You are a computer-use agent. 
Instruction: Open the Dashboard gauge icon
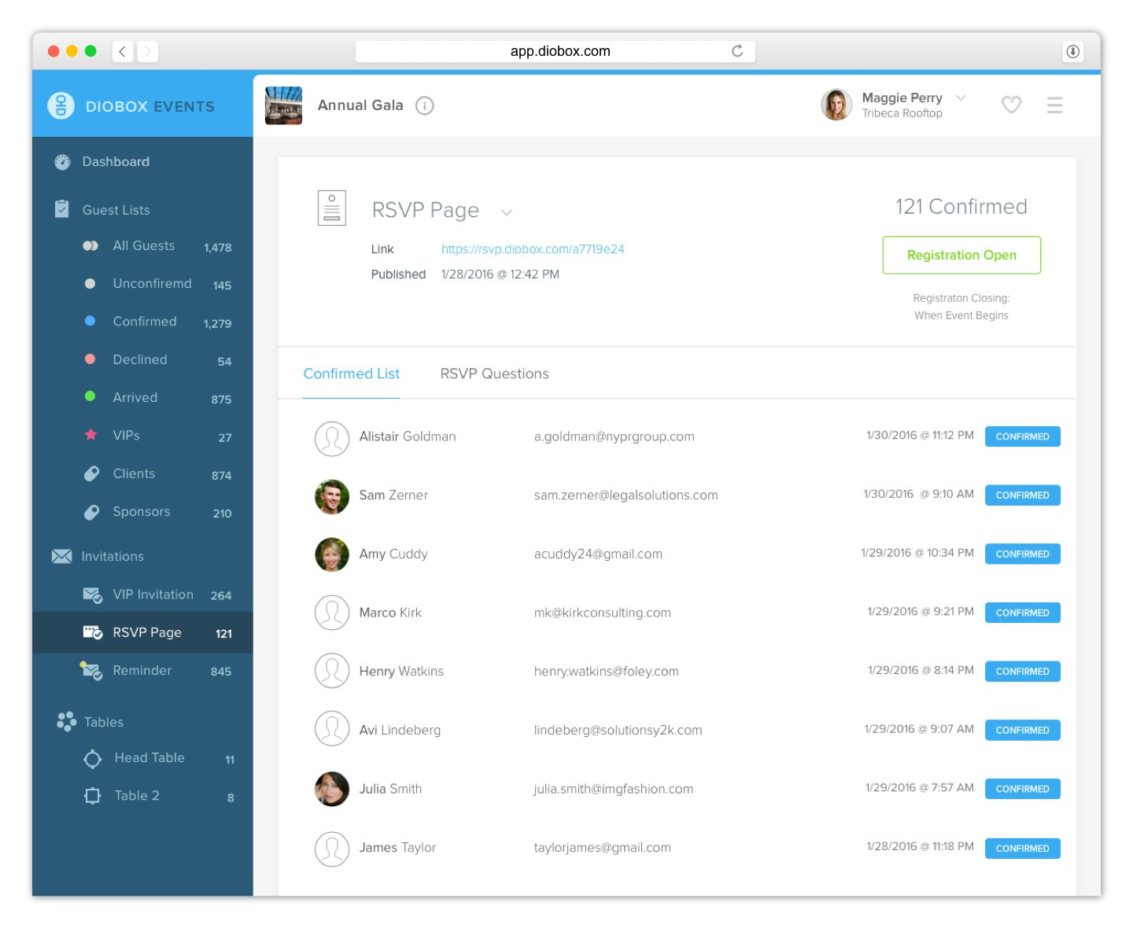[x=62, y=162]
